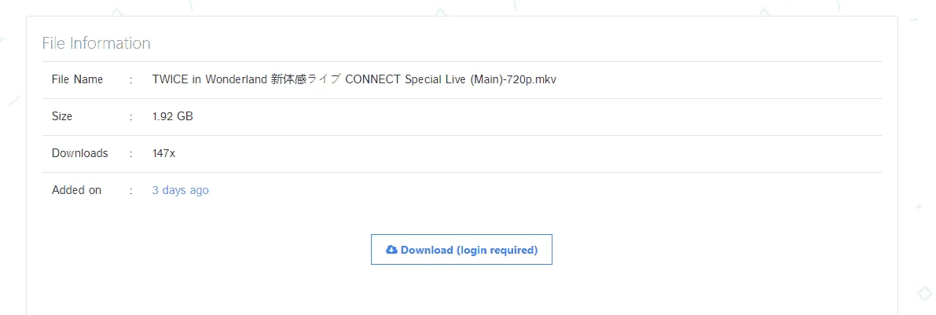Screen dimensions: 936x315
Task: Click the word 'Wonderland' in the file name
Action: coord(237,80)
